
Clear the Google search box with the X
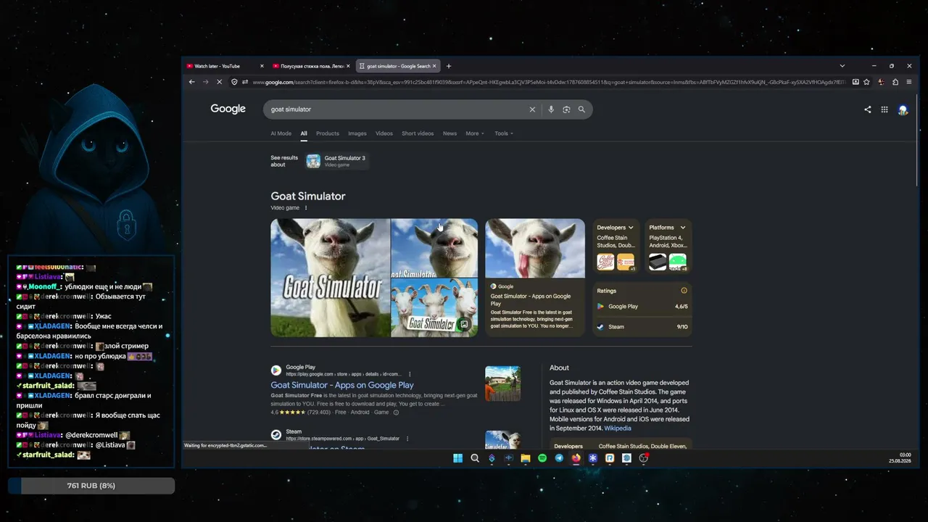[x=532, y=109]
